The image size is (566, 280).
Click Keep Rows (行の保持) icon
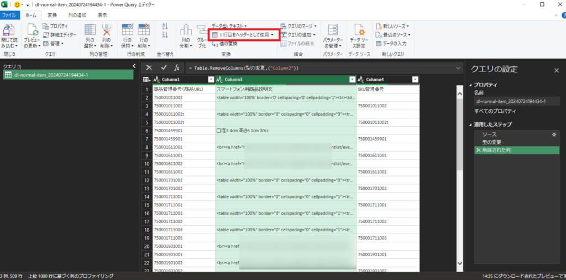tap(128, 30)
